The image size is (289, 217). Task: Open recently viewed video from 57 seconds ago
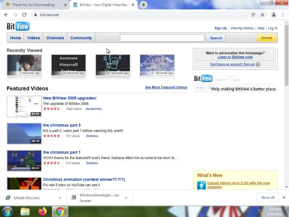pyautogui.click(x=157, y=65)
